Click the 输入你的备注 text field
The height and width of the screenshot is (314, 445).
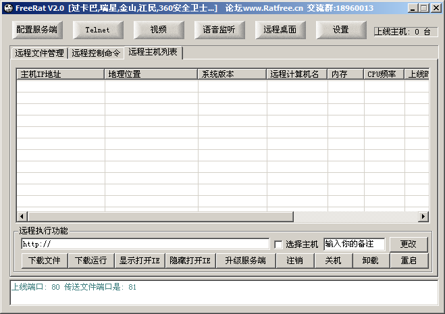354,244
